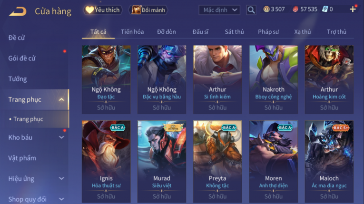Open the search magnifier icon
364x204 pixels.
(251, 10)
